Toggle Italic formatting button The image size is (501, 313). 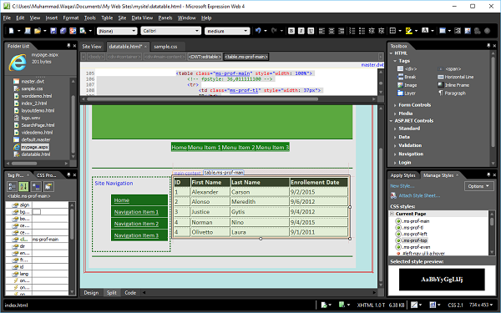pyautogui.click(x=301, y=31)
